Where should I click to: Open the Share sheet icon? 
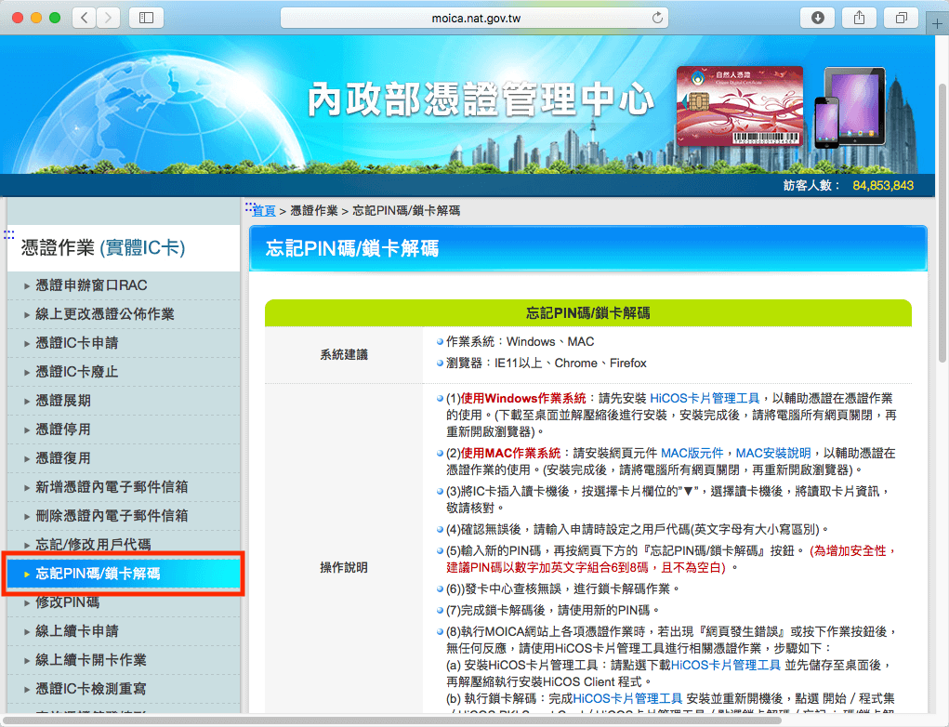point(859,18)
